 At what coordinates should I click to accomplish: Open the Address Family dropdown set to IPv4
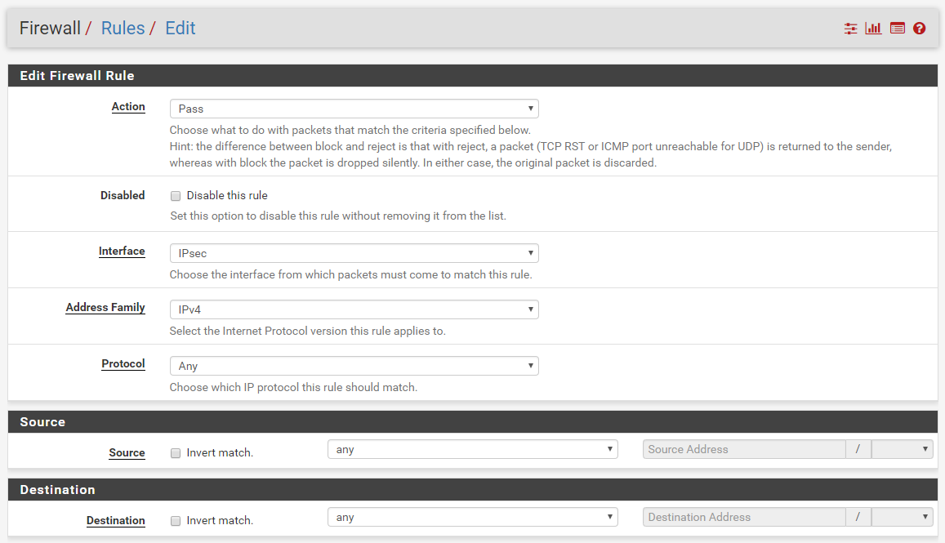pos(354,309)
